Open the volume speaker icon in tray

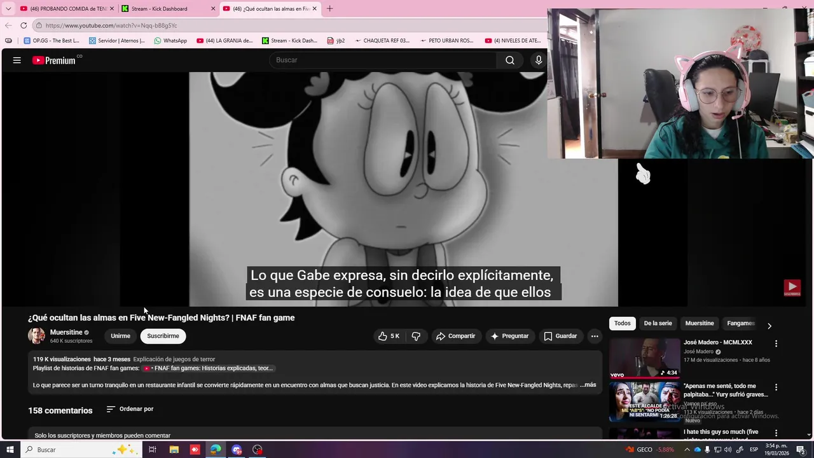coord(728,450)
